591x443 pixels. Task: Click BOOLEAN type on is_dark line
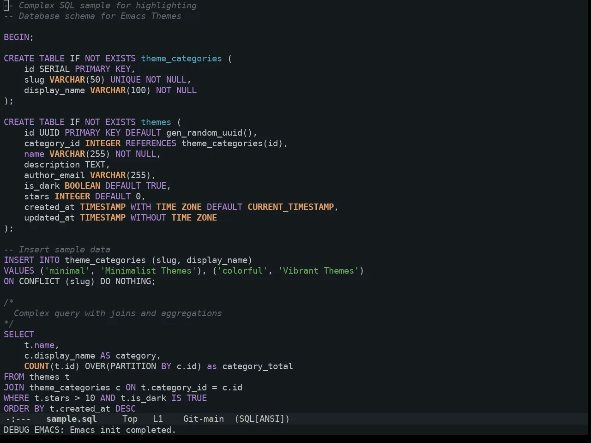(x=82, y=186)
